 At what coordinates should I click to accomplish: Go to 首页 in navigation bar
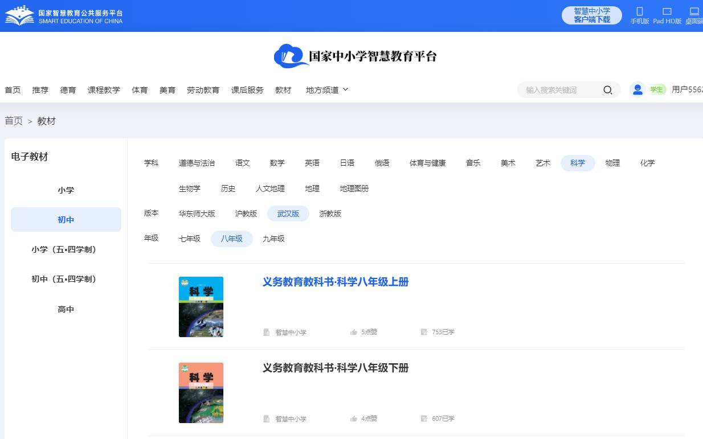pos(13,90)
